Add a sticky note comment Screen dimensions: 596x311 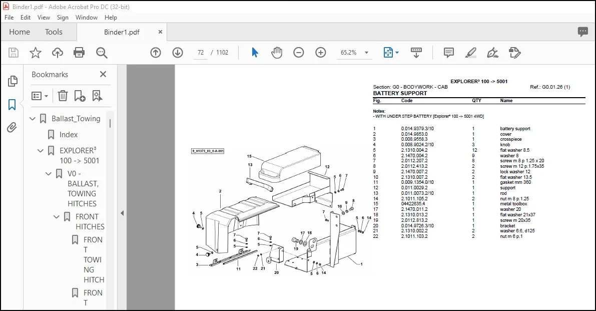coord(449,53)
